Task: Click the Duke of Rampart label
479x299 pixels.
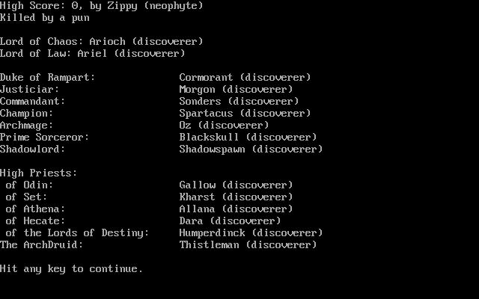Action: click(x=47, y=77)
